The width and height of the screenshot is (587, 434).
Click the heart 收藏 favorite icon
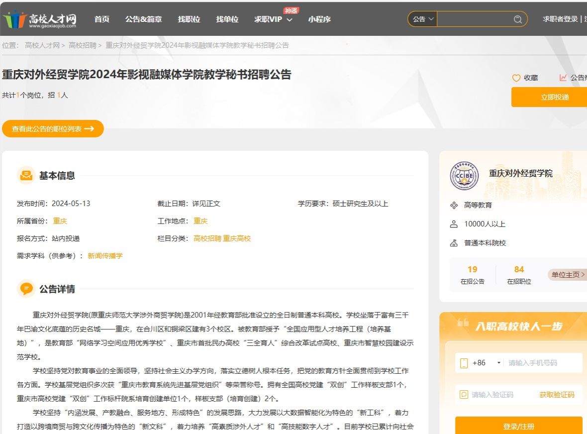click(516, 78)
